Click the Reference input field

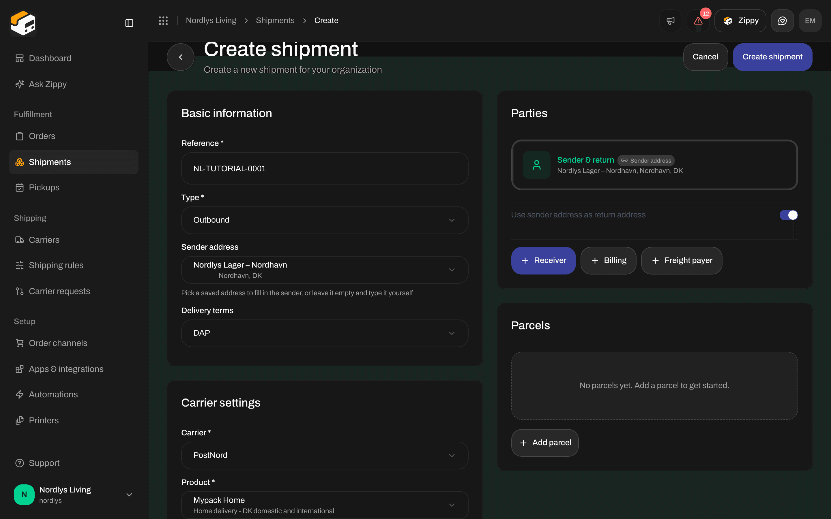point(325,169)
